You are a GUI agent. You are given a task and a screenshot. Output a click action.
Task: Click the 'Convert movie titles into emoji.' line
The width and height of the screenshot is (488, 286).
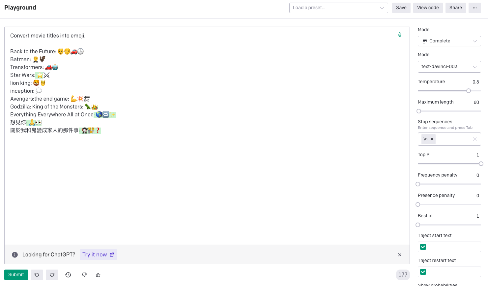click(x=48, y=36)
